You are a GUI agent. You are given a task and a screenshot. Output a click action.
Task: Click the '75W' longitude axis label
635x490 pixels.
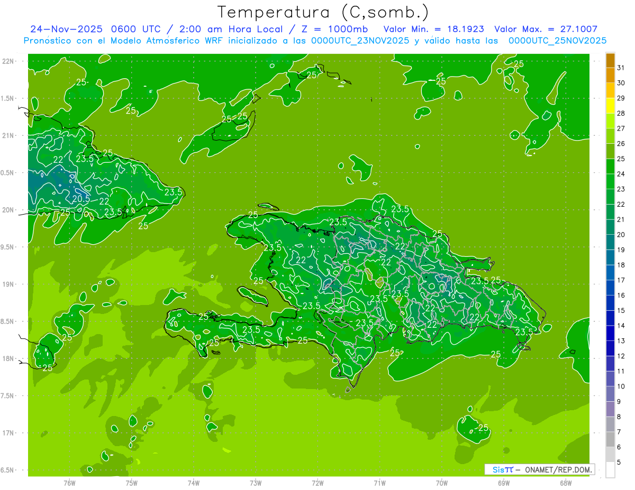(x=132, y=483)
